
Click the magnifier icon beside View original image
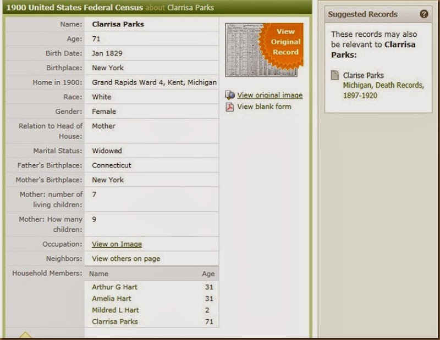230,95
